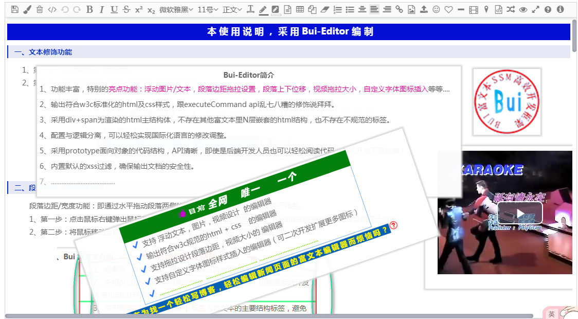Select heading 一、文本修饰功能
Screen dimensions: 578x319
tap(43, 52)
